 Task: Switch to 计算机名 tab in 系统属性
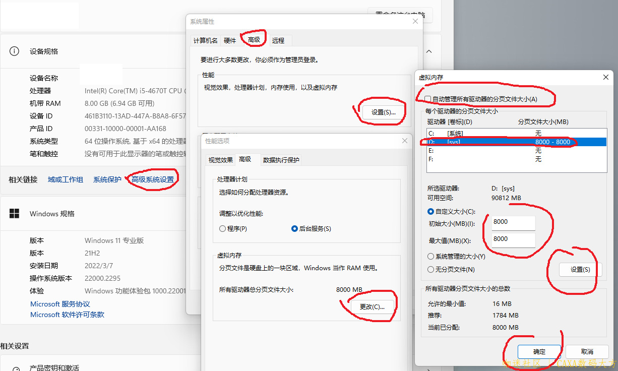(206, 40)
